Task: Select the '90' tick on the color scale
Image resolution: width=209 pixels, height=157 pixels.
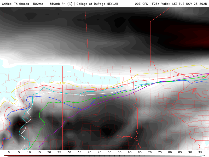Action: 190,152
